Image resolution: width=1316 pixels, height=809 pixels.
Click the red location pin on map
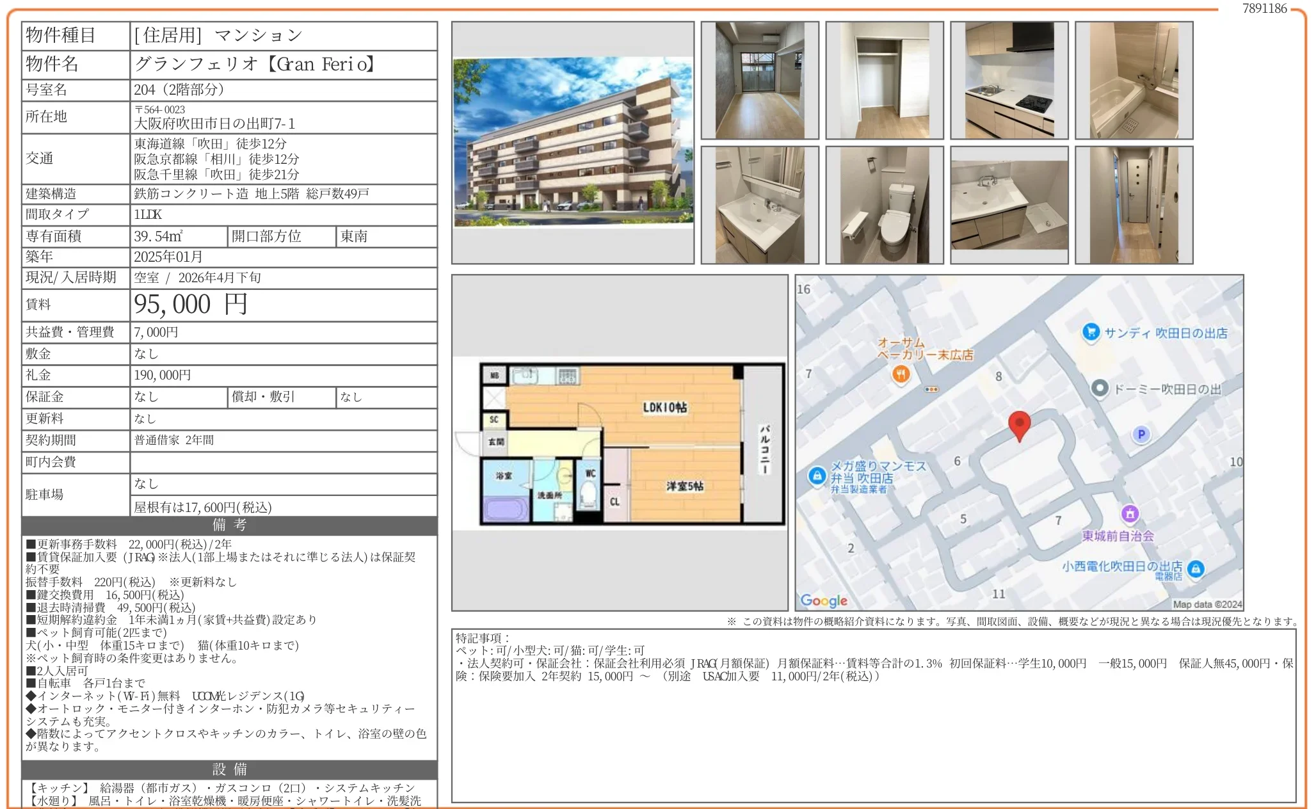click(x=1019, y=425)
